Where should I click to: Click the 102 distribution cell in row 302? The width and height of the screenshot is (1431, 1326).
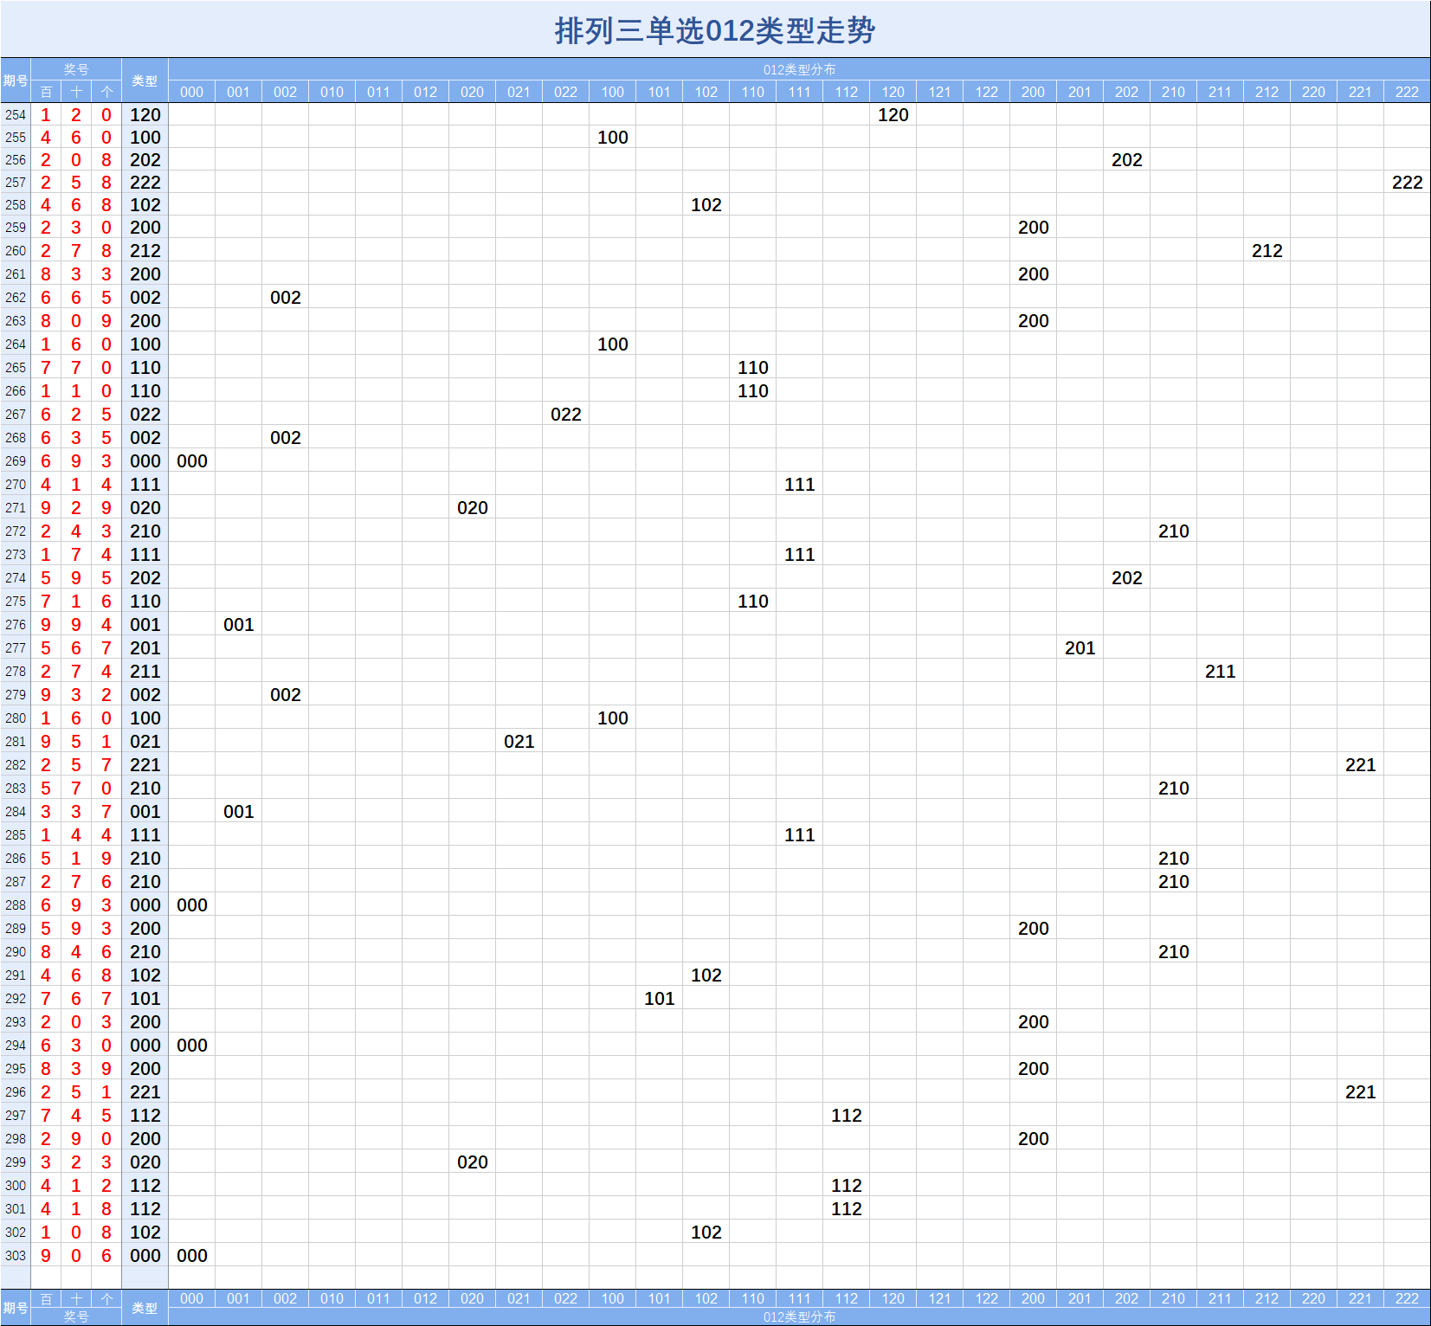point(706,1232)
